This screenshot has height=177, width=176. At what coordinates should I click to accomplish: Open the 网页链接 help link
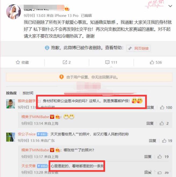(141, 48)
